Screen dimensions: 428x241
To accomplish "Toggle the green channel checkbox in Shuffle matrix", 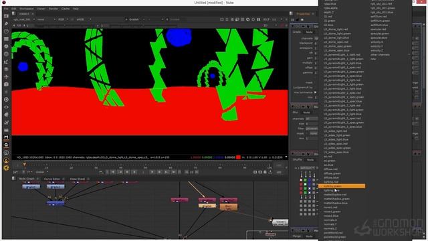I will [305, 185].
